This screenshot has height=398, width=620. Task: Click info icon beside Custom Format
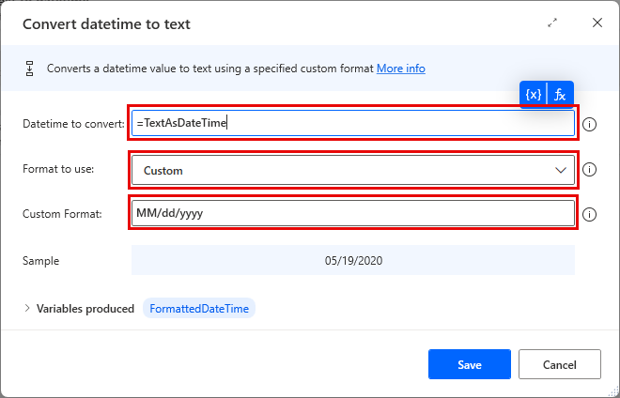tap(590, 214)
